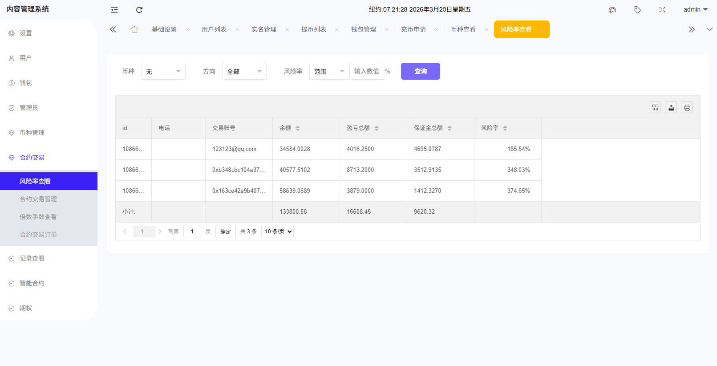
Task: Focus the 输入数值 risk rate field
Action: click(367, 71)
